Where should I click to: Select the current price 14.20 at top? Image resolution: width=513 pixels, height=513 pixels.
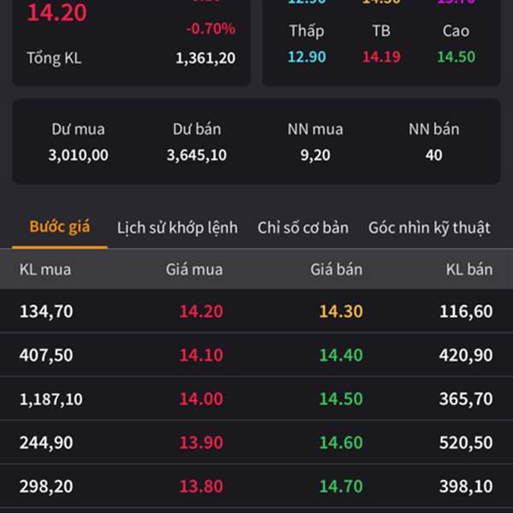pyautogui.click(x=57, y=13)
